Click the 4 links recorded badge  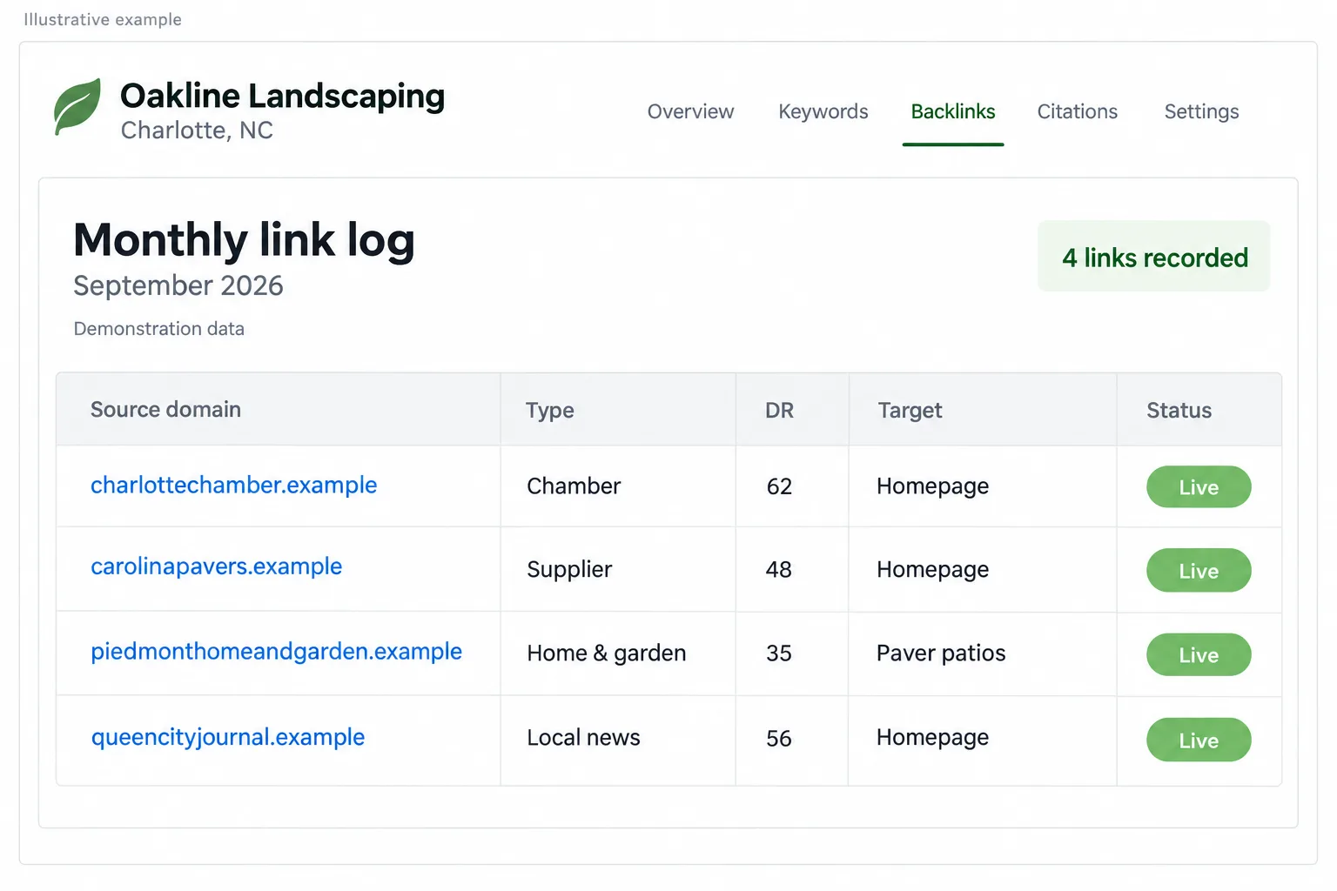[1154, 257]
